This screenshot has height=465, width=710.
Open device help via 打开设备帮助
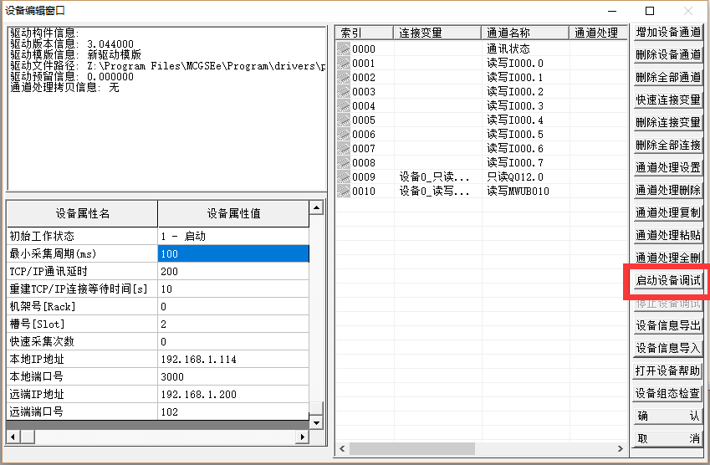point(667,370)
